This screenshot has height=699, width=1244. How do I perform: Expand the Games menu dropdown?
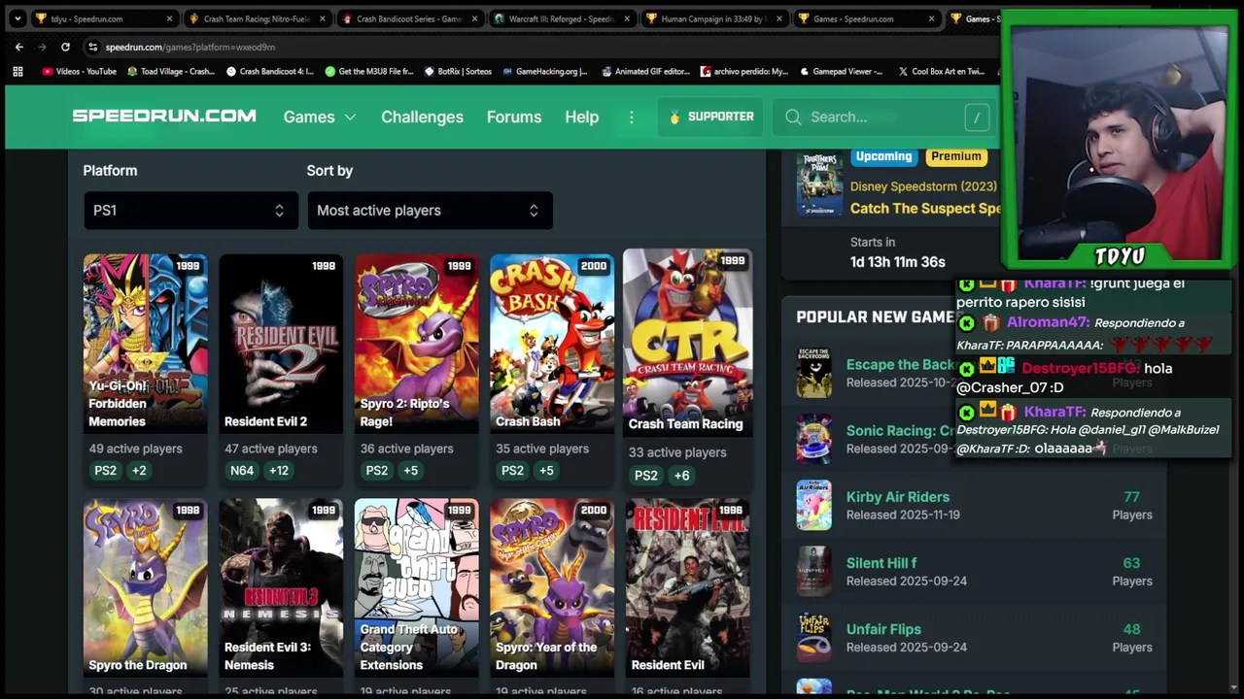(x=320, y=116)
